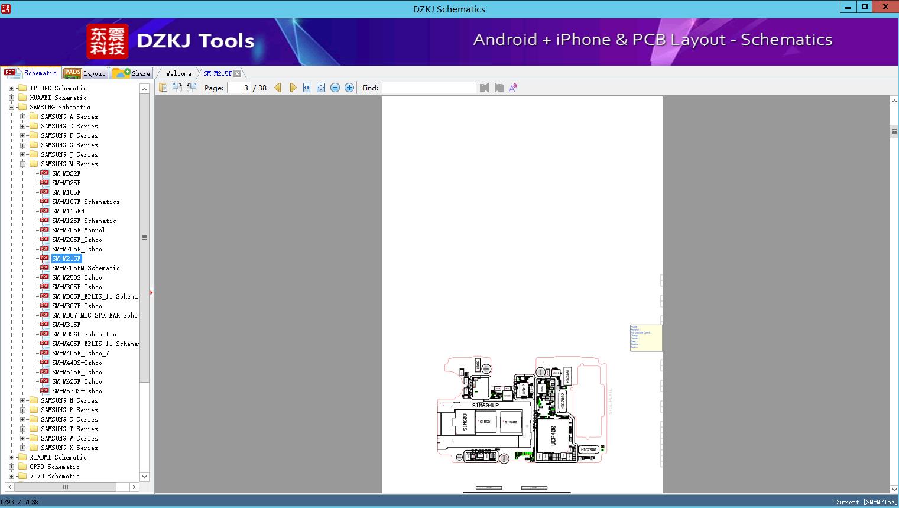Open the SM-M250S-Tshoo file
The height and width of the screenshot is (508, 899).
[x=77, y=277]
